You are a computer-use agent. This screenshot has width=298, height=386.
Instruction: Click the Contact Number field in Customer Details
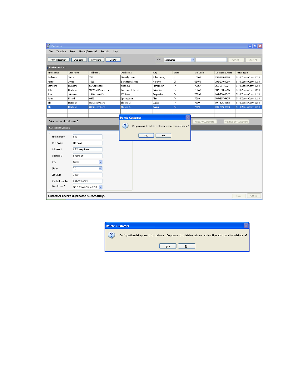tap(87, 181)
